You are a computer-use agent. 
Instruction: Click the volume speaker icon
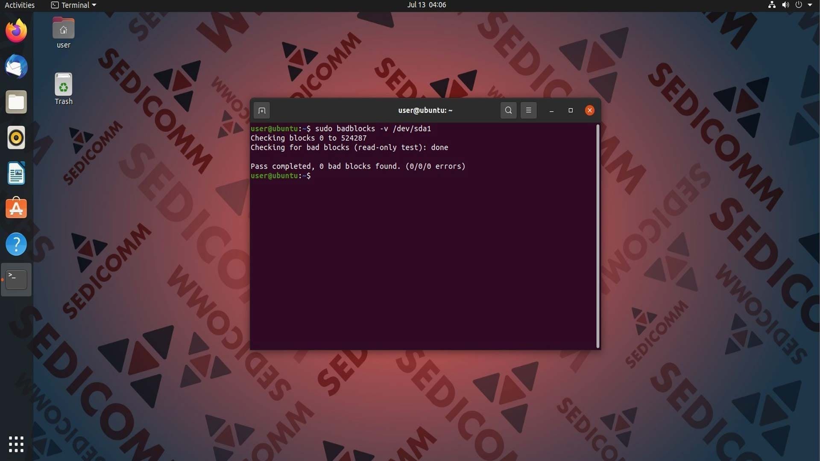pos(785,5)
